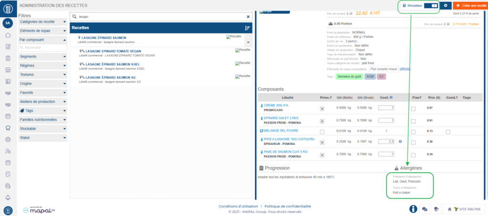This screenshot has height=216, width=488.
Task: Expand the Régimes filter dropdown
Action: [43, 66]
